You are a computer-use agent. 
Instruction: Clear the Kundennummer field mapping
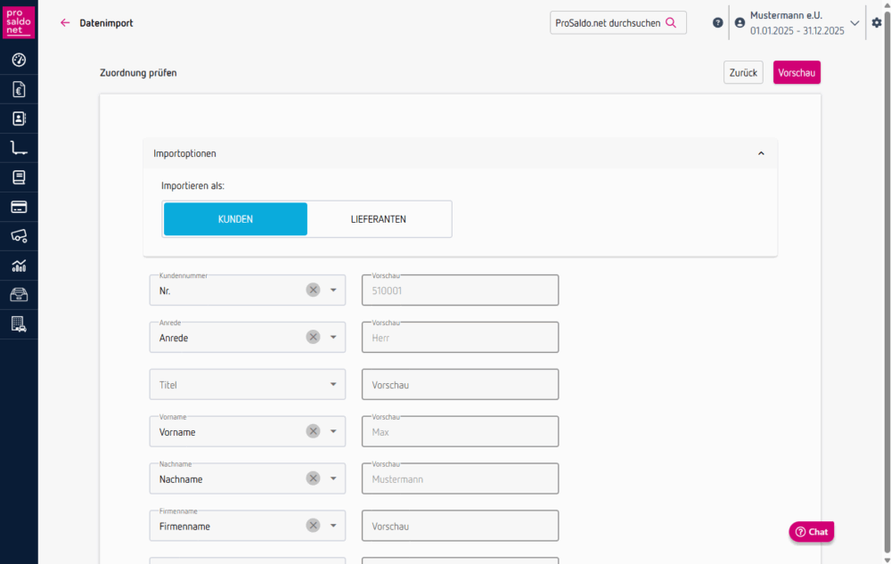click(x=313, y=290)
